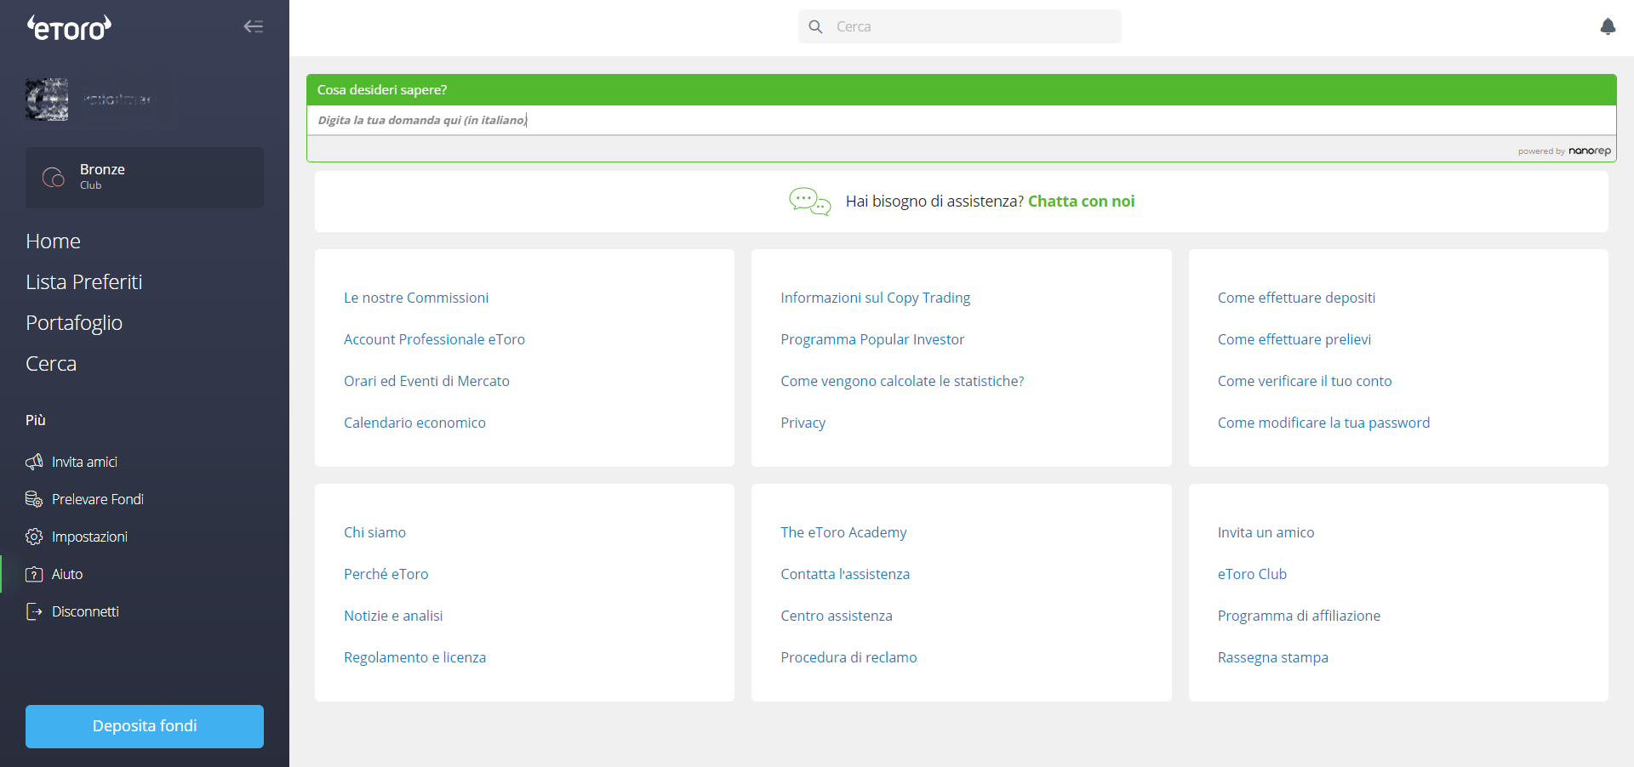Open Impostazioni gear icon

pyautogui.click(x=34, y=537)
